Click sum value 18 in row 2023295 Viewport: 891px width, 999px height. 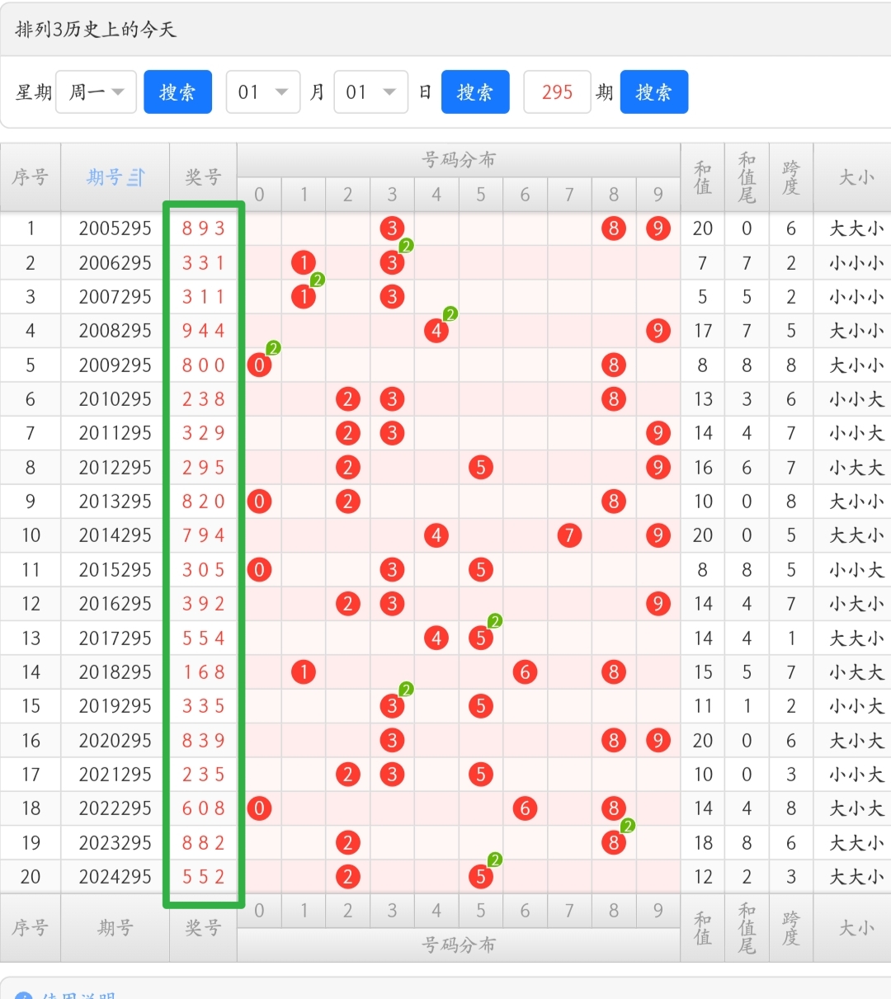coord(703,842)
